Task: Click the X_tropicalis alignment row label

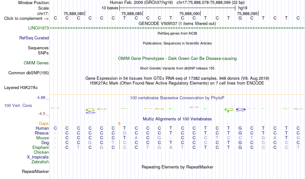Action: coord(38,157)
